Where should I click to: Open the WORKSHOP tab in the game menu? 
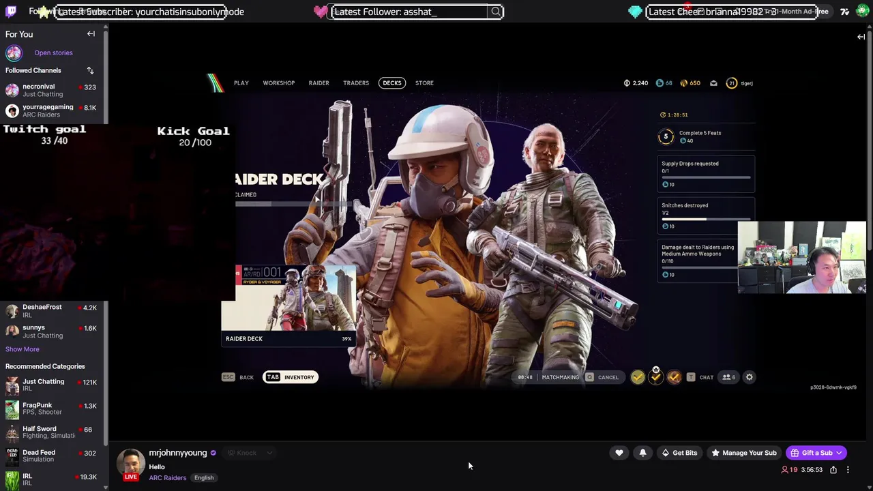tap(279, 83)
